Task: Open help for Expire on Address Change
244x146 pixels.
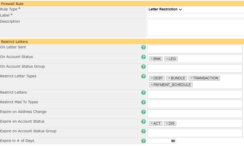Action: pyautogui.click(x=143, y=112)
